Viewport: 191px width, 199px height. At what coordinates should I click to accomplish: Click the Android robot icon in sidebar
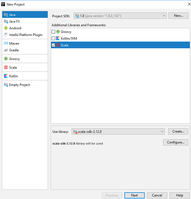[6, 28]
